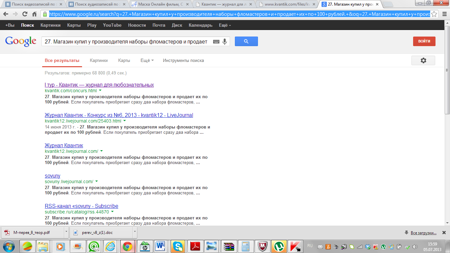Open Почта in the Google bar
Screen dimensions: 450x253
pos(159,25)
